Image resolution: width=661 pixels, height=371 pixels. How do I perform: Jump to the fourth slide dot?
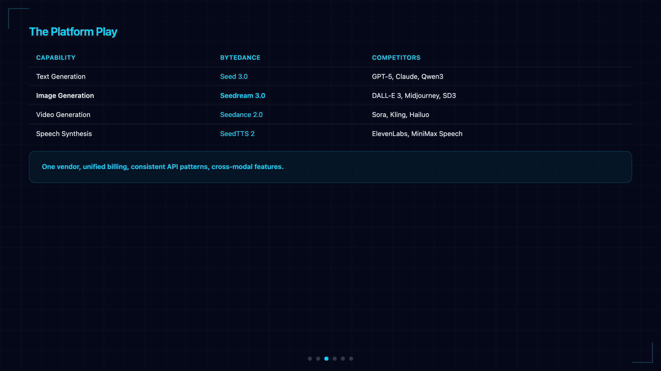point(335,359)
